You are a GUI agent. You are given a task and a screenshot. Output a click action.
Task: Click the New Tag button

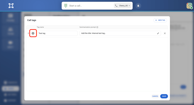pyautogui.click(x=160, y=20)
